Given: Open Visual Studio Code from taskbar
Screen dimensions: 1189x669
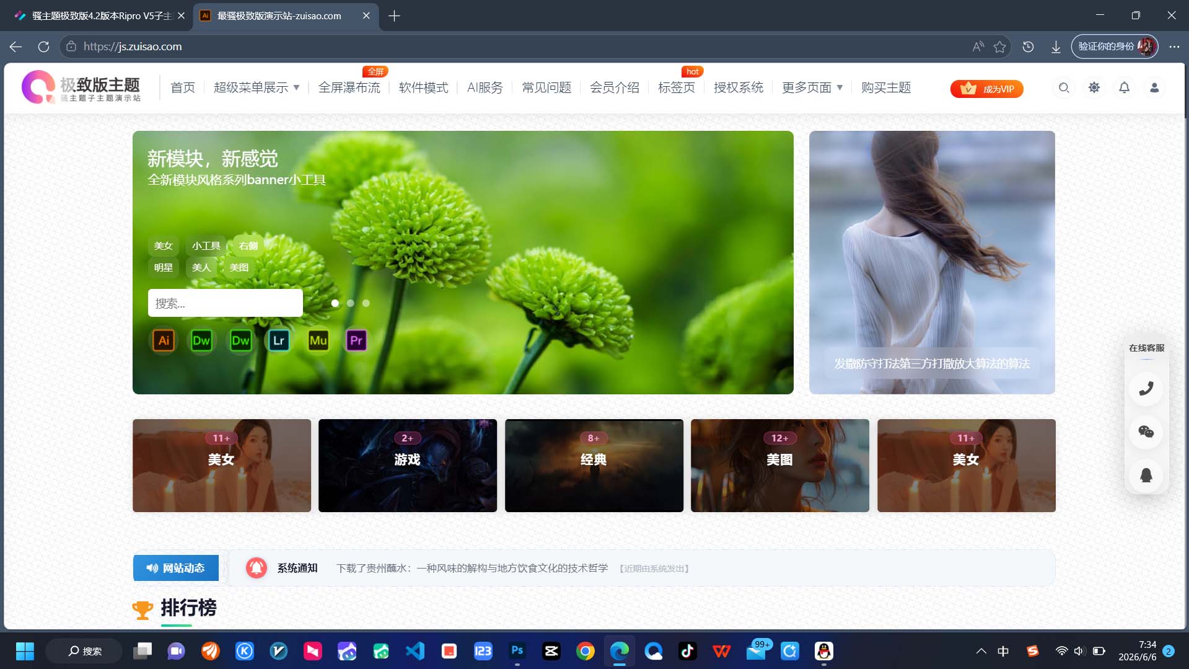Looking at the screenshot, I should tap(415, 650).
